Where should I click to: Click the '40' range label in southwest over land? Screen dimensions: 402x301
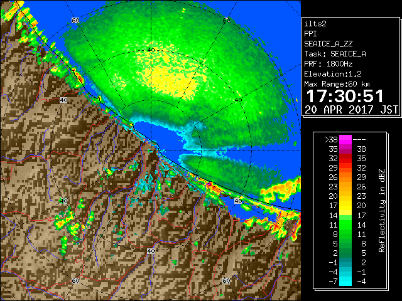(63, 201)
